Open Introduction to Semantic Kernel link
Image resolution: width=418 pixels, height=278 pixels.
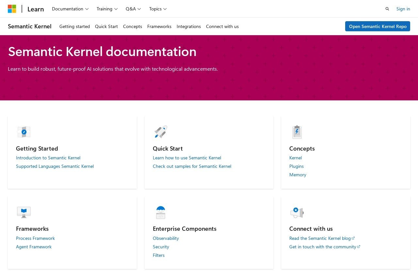tap(48, 158)
